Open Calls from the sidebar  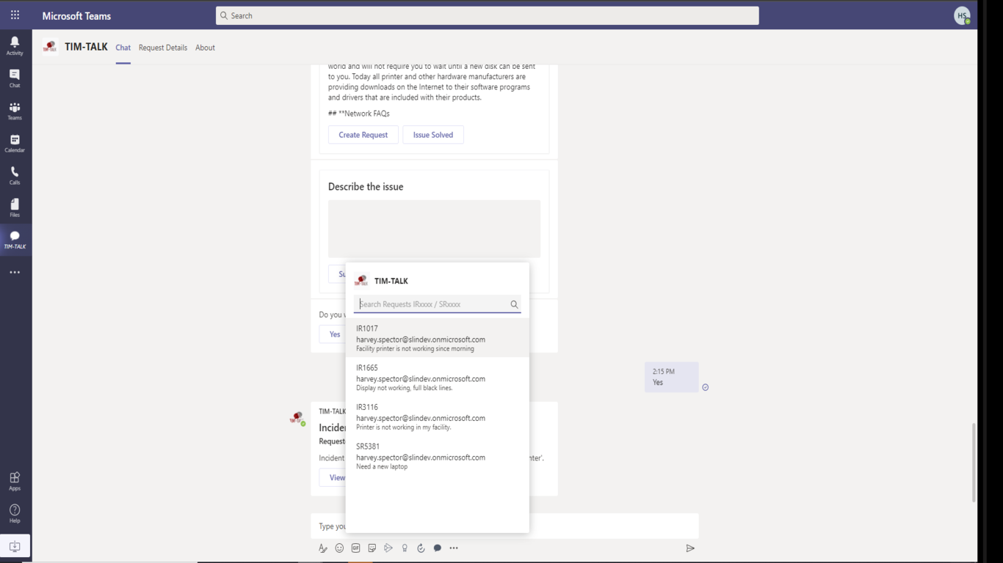(15, 174)
